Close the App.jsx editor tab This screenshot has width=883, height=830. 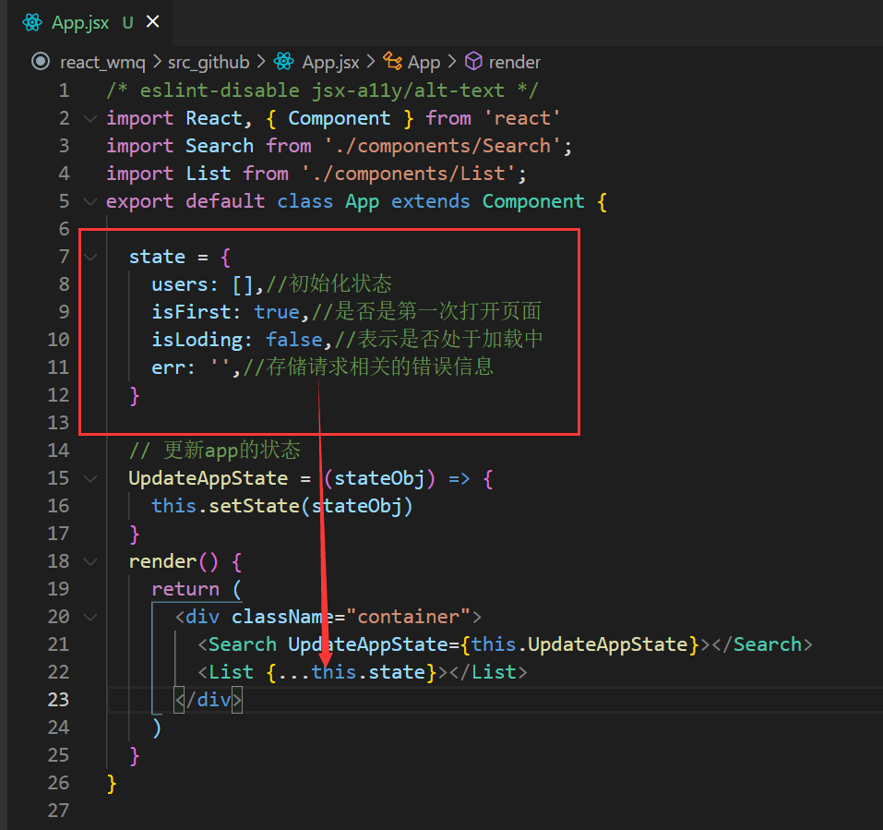click(x=151, y=23)
